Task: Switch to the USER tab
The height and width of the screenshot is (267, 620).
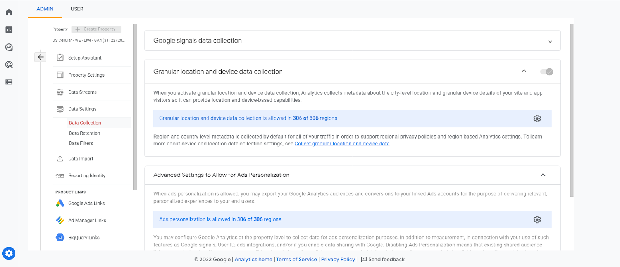Action: (77, 9)
